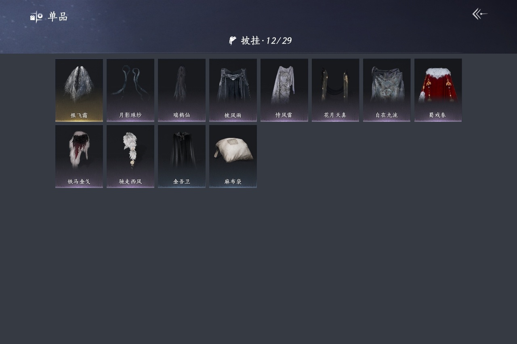517x344 pixels.
Task: Pick the 披风雨 cloak item
Action: (233, 90)
